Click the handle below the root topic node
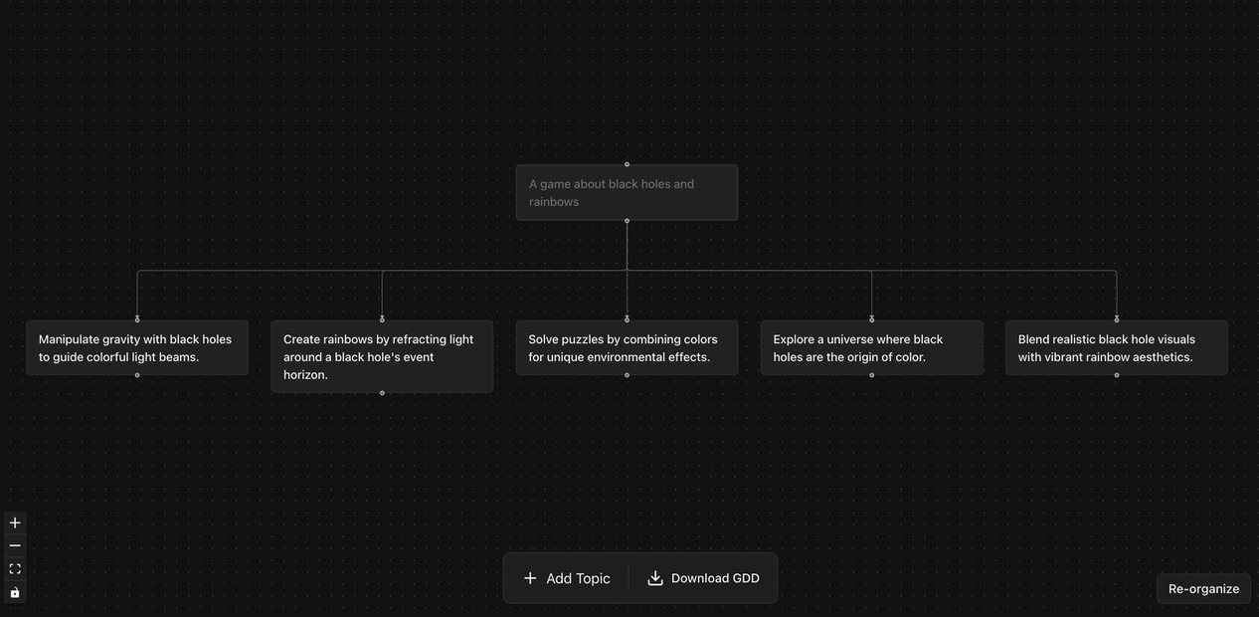The width and height of the screenshot is (1259, 617). click(627, 221)
